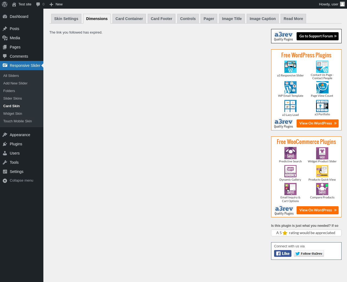Open the Card Container tab
The height and width of the screenshot is (282, 347).
click(x=129, y=19)
